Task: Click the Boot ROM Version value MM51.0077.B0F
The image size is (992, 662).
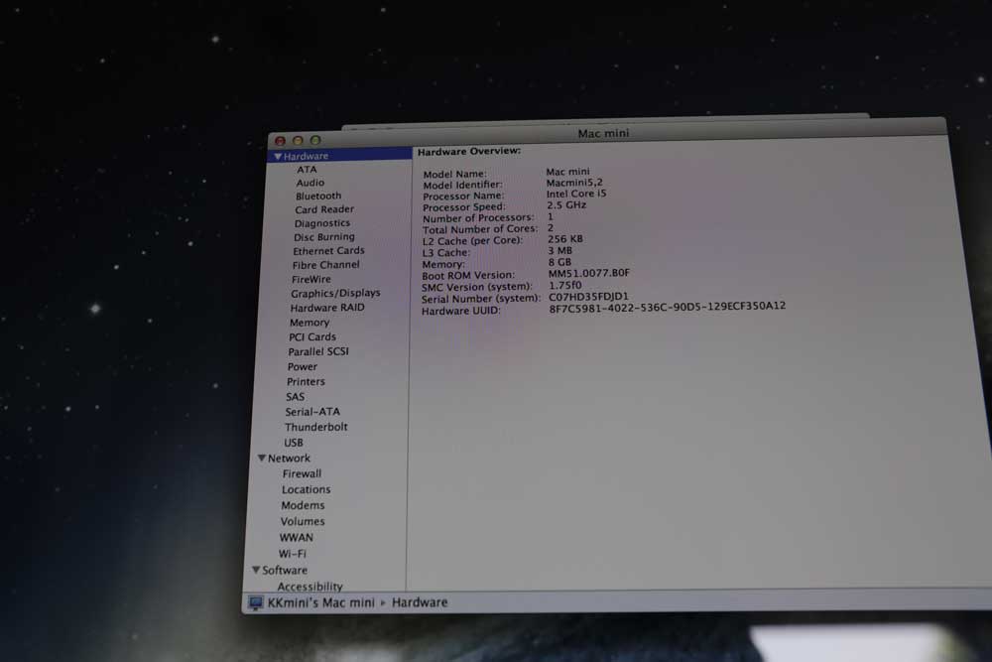Action: coord(589,273)
